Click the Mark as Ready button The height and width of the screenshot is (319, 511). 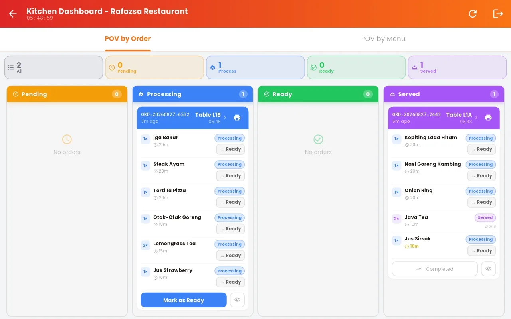pos(184,300)
